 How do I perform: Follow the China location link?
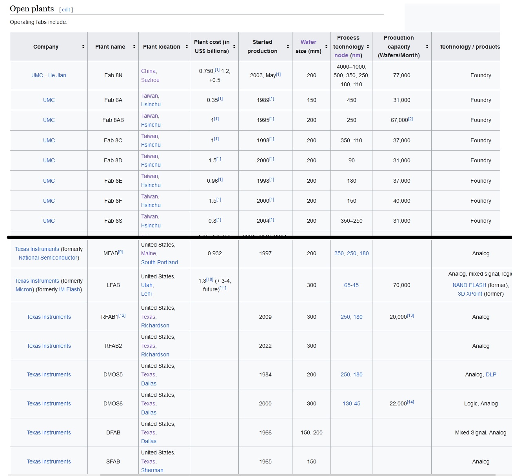click(x=148, y=71)
